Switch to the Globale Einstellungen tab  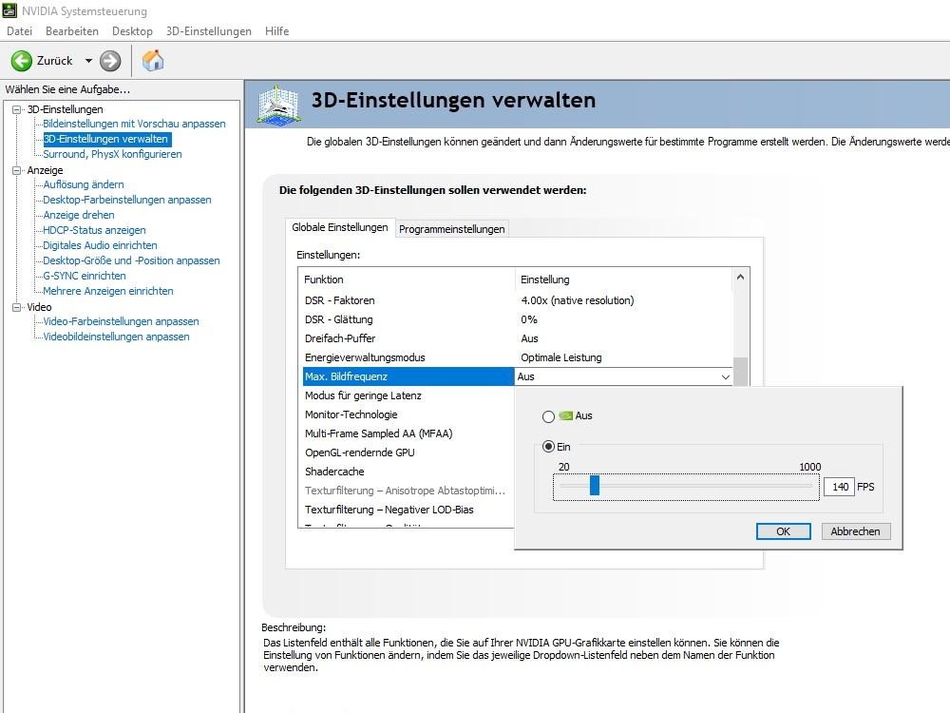tap(340, 227)
